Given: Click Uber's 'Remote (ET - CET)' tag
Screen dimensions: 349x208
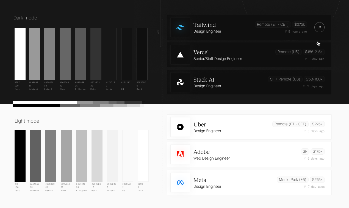Looking at the screenshot, I should click(290, 124).
